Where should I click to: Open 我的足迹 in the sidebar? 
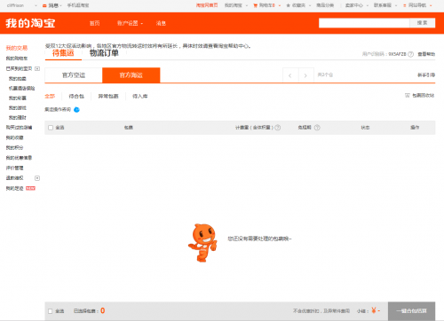(14, 188)
